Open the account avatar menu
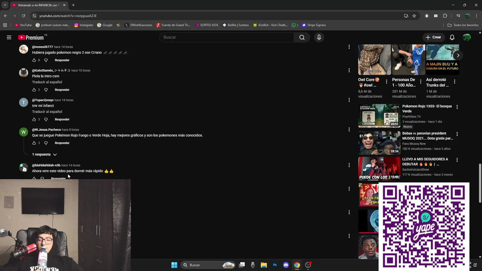 pyautogui.click(x=467, y=37)
